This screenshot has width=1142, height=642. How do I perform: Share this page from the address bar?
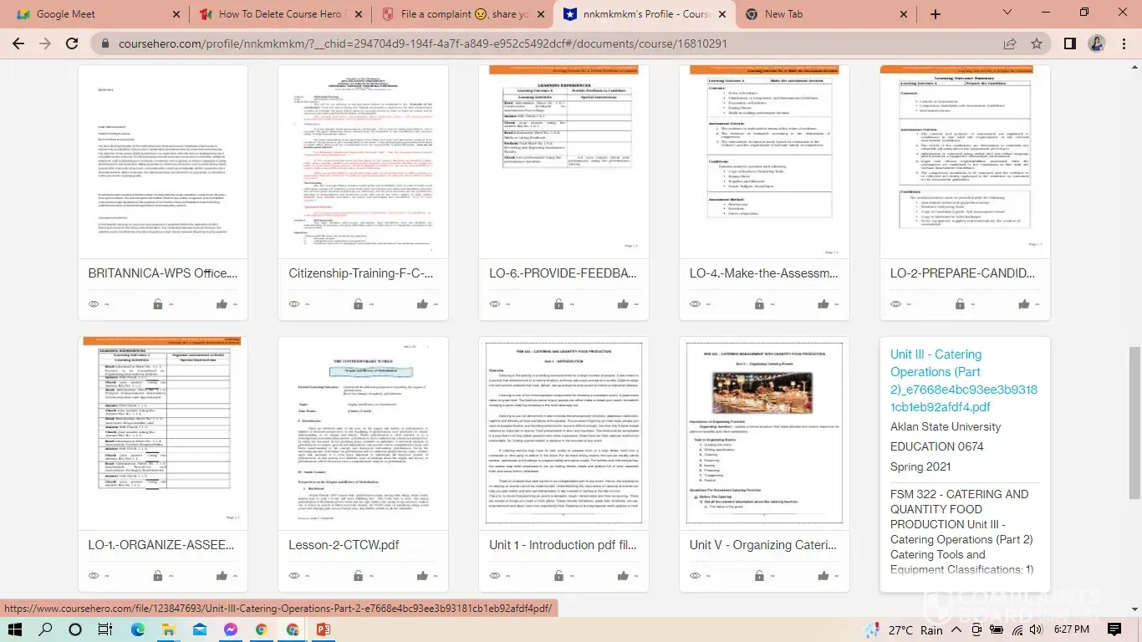(1010, 43)
